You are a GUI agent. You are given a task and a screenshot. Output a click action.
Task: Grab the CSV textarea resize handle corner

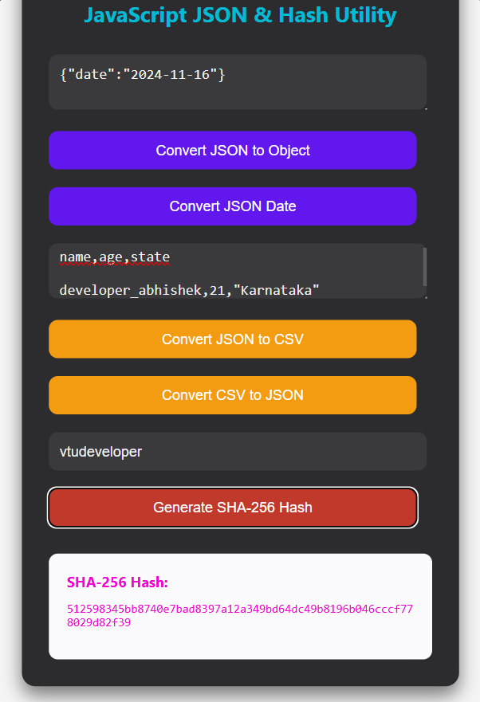425,297
